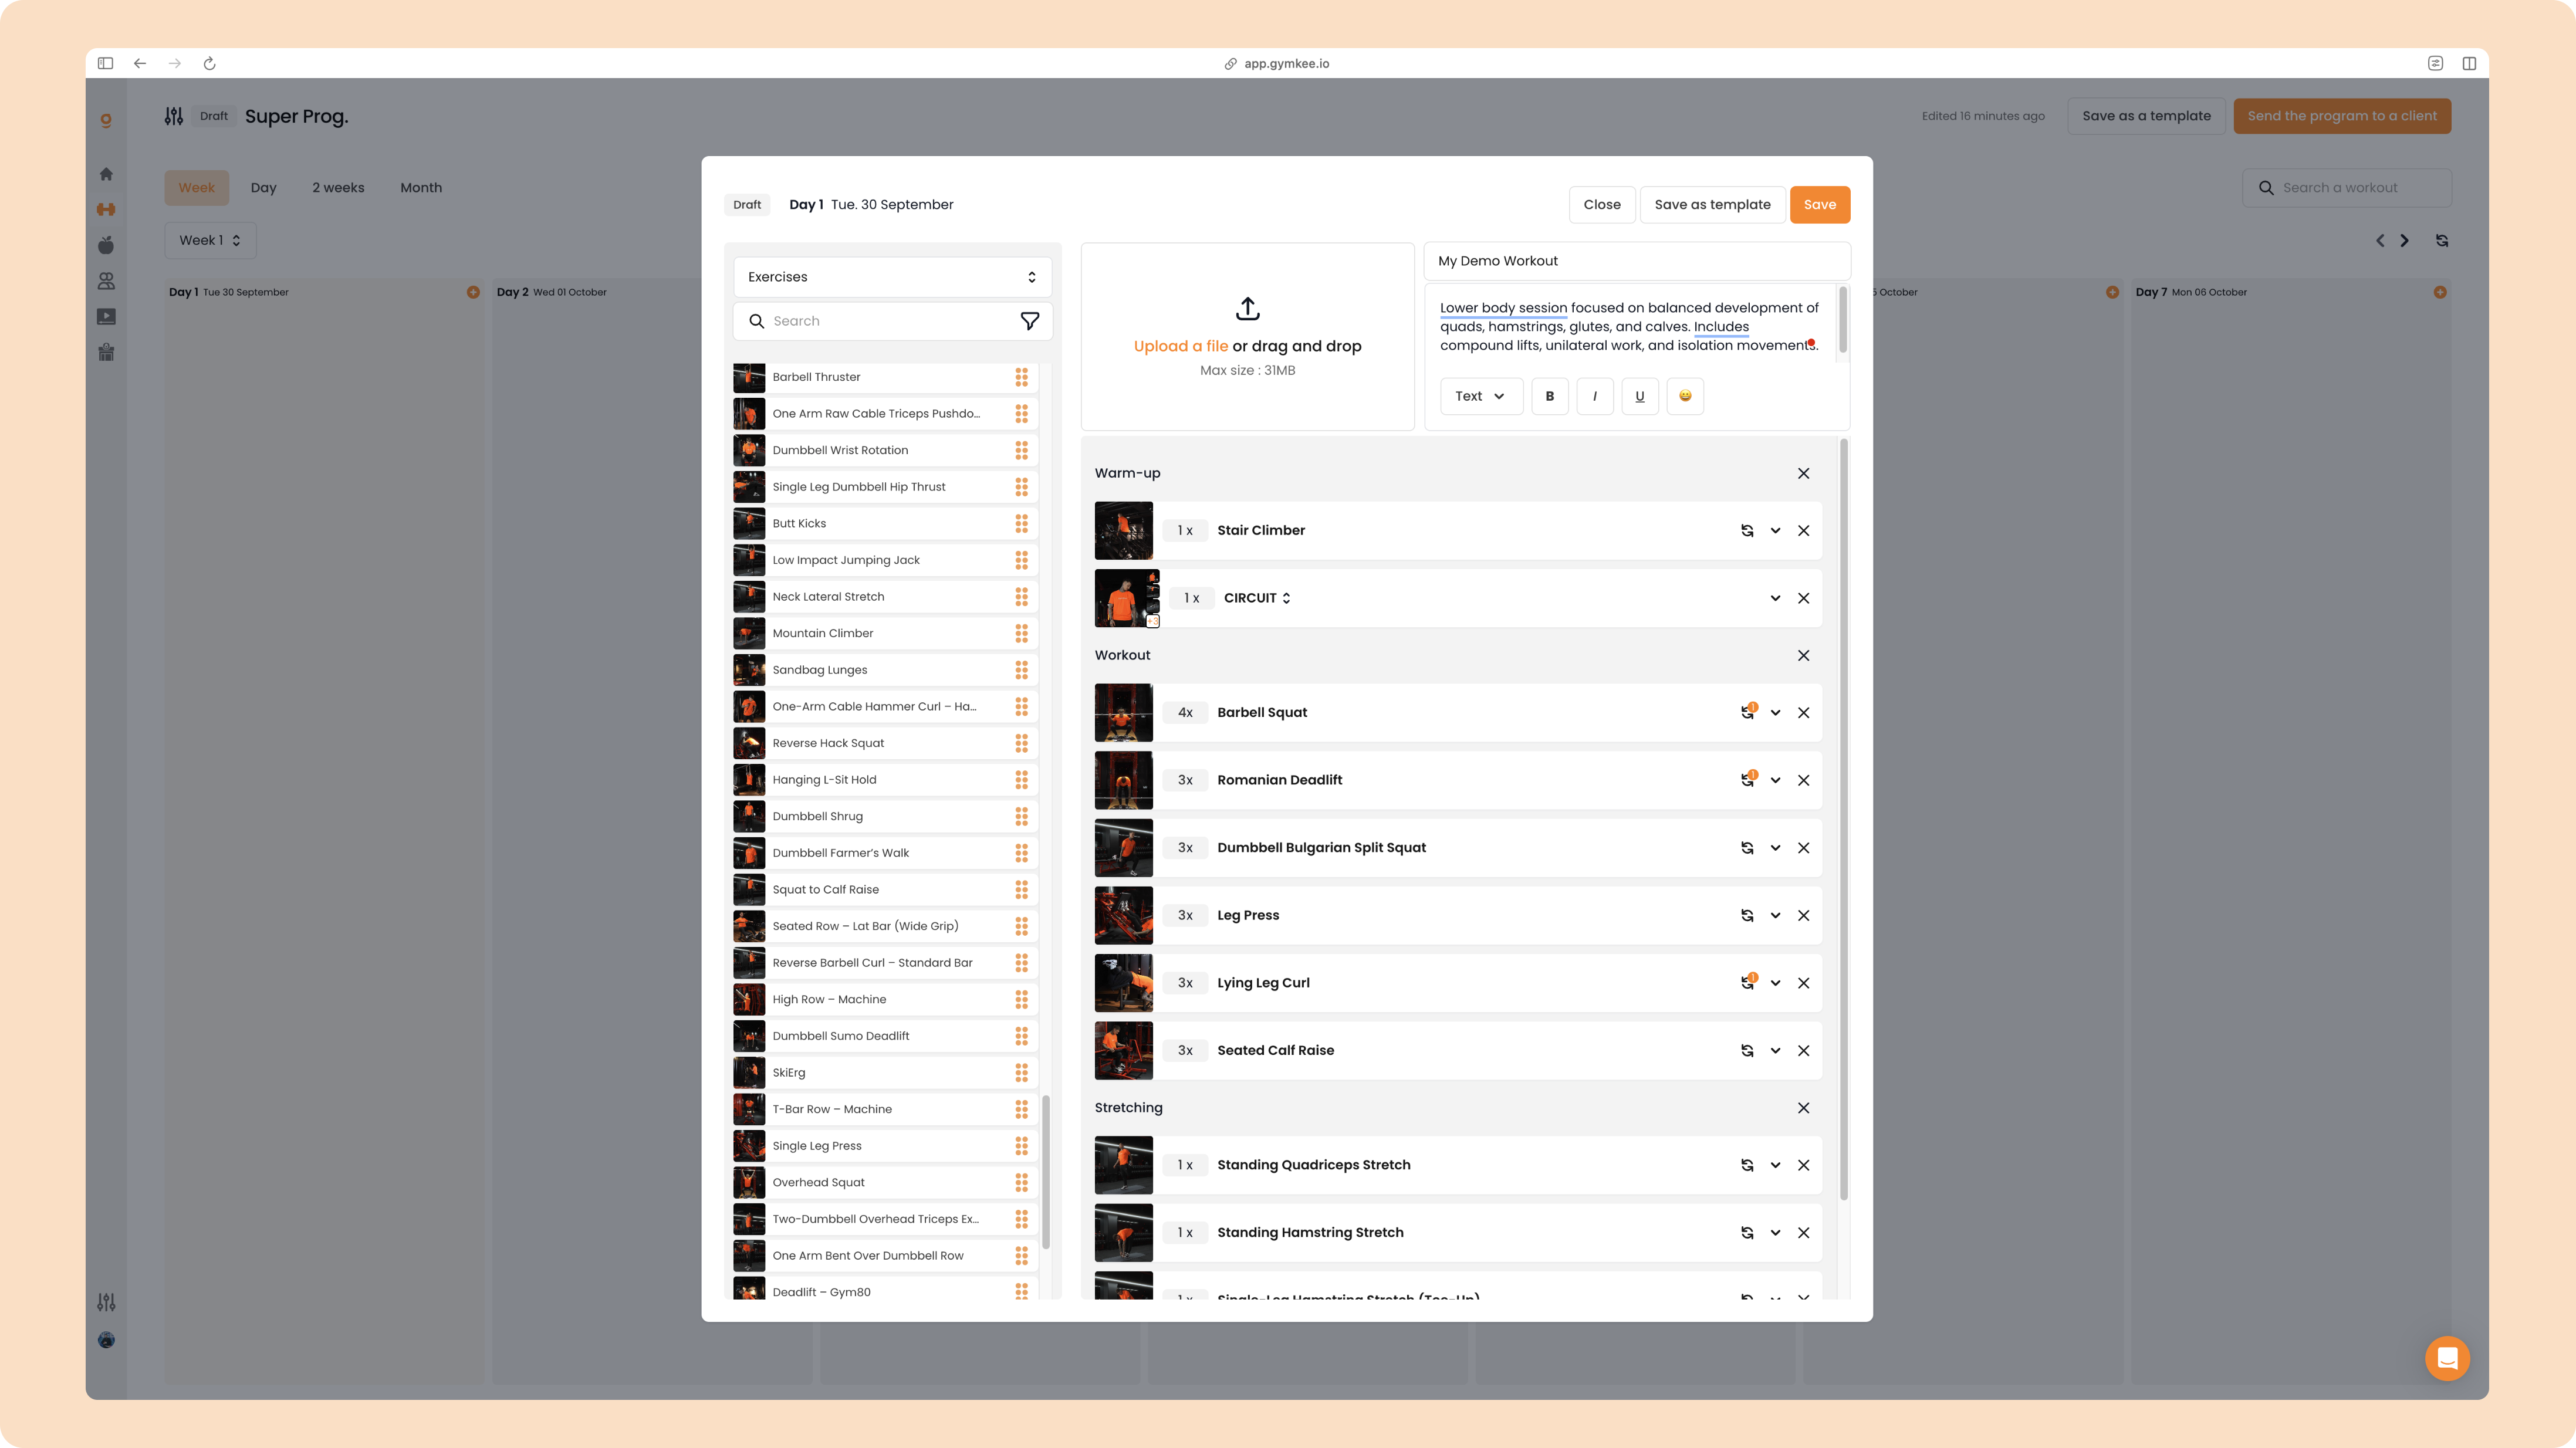Click the browser reload icon

click(x=209, y=63)
